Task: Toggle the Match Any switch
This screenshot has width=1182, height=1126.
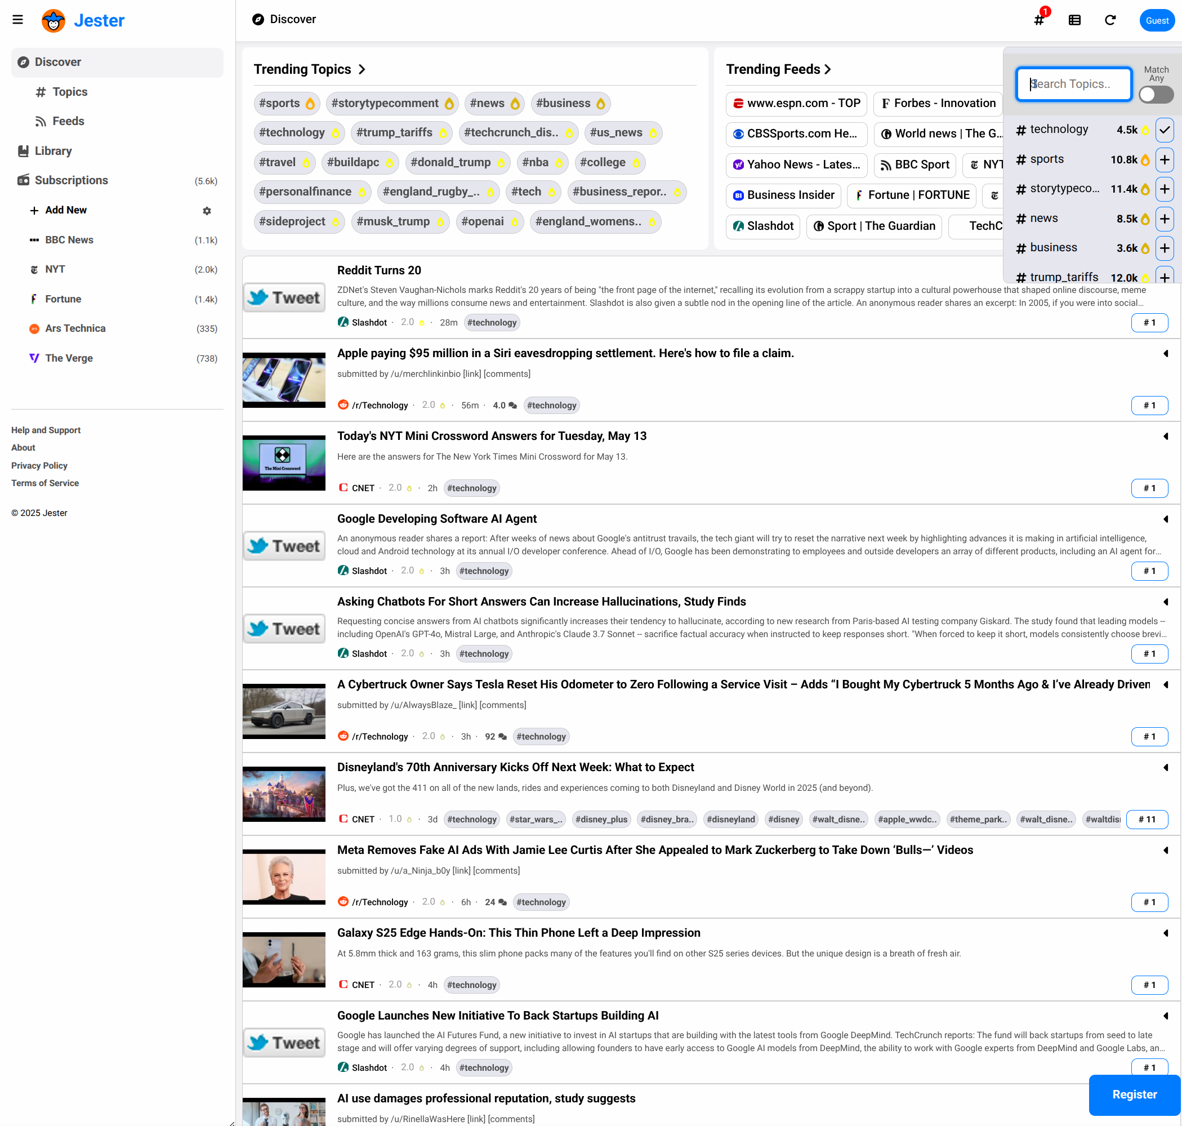Action: pos(1155,94)
